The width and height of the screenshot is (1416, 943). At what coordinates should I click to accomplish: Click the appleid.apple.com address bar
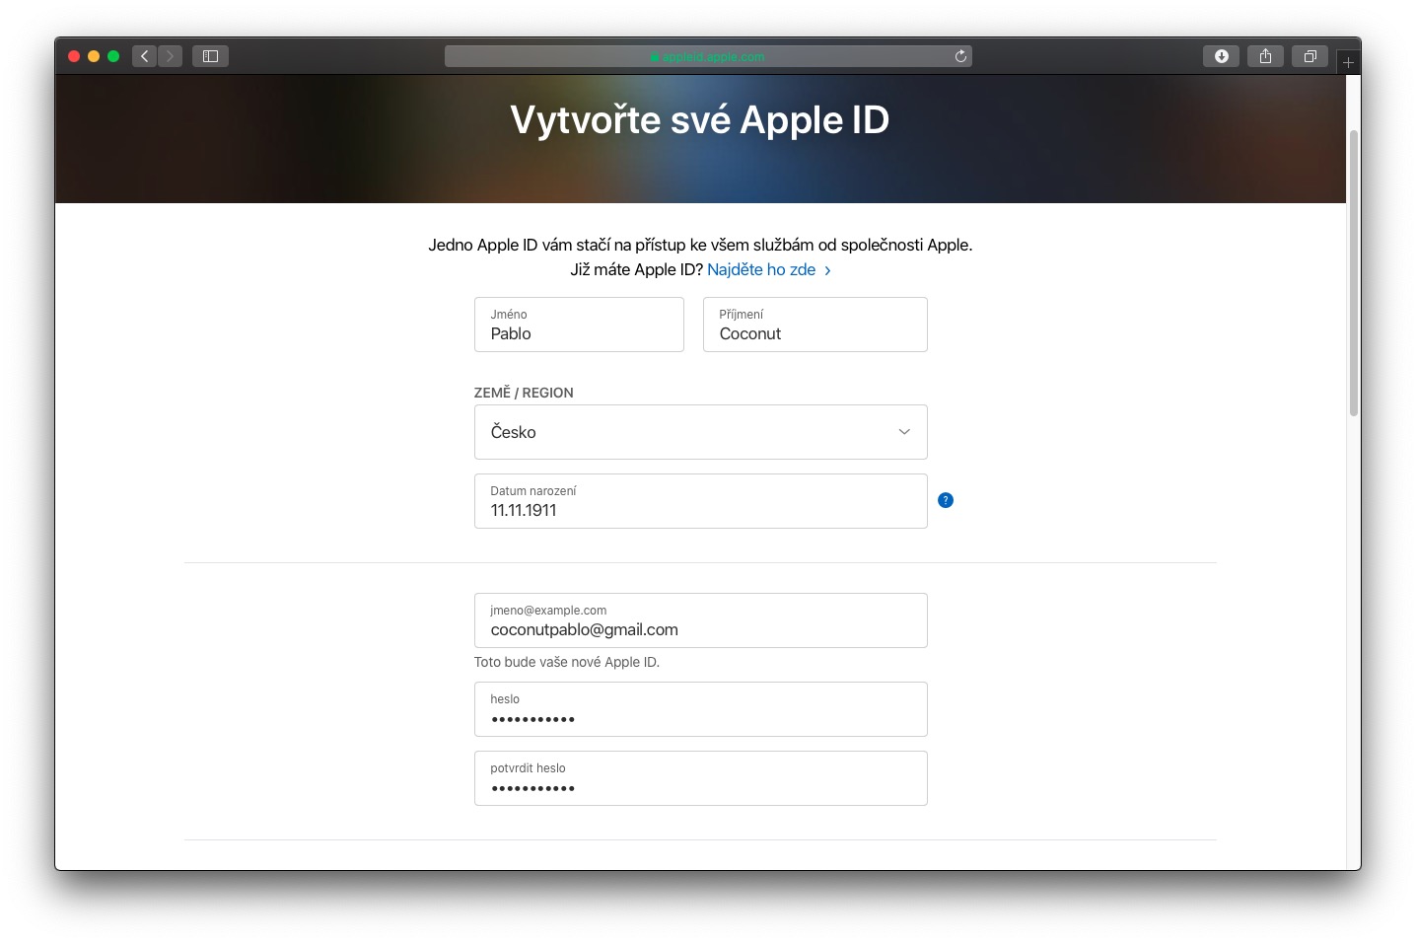(x=708, y=56)
